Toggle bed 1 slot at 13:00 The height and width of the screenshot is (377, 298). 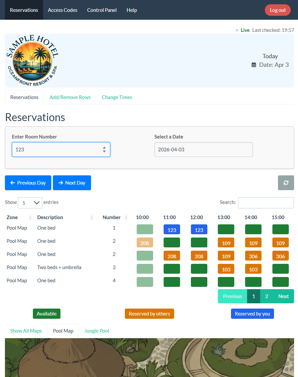pos(226,229)
